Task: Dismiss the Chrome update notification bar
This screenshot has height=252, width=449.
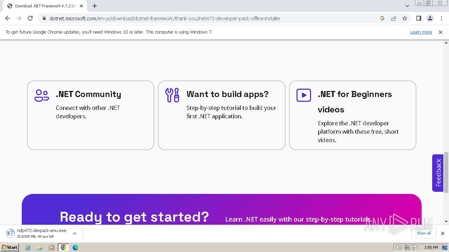Action: coord(441,32)
